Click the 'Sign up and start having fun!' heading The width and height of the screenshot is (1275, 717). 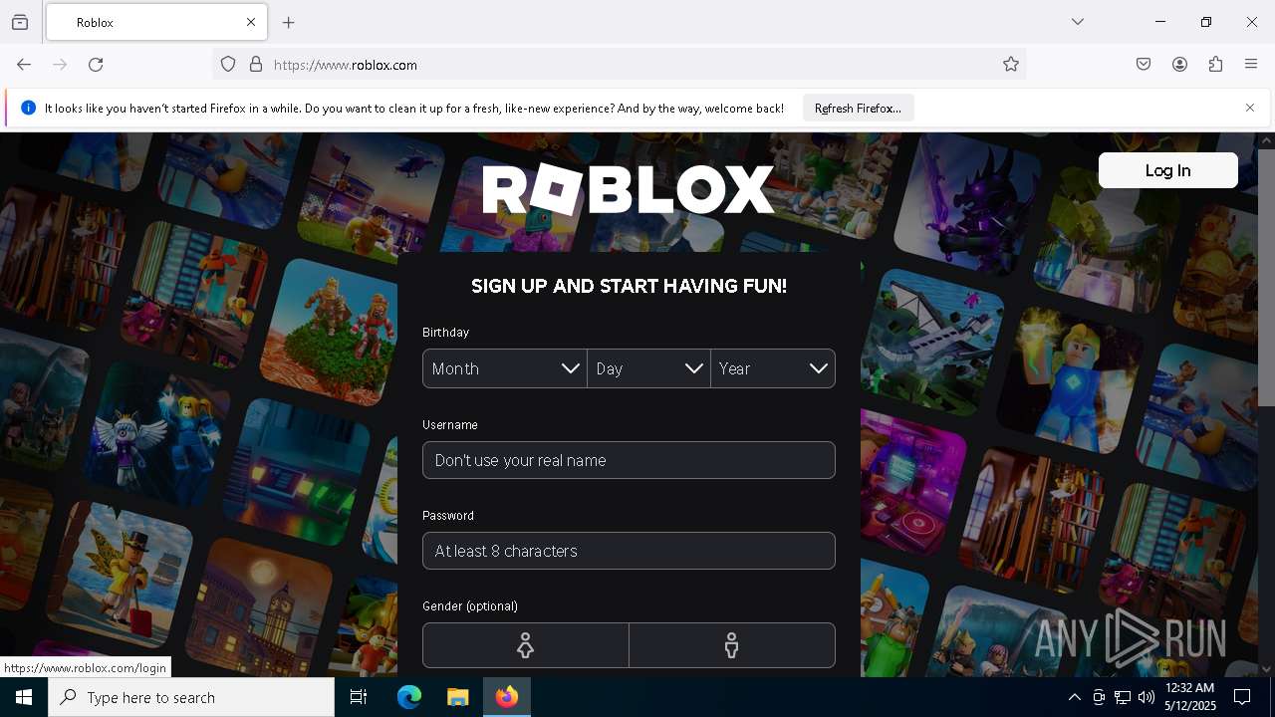pos(629,286)
